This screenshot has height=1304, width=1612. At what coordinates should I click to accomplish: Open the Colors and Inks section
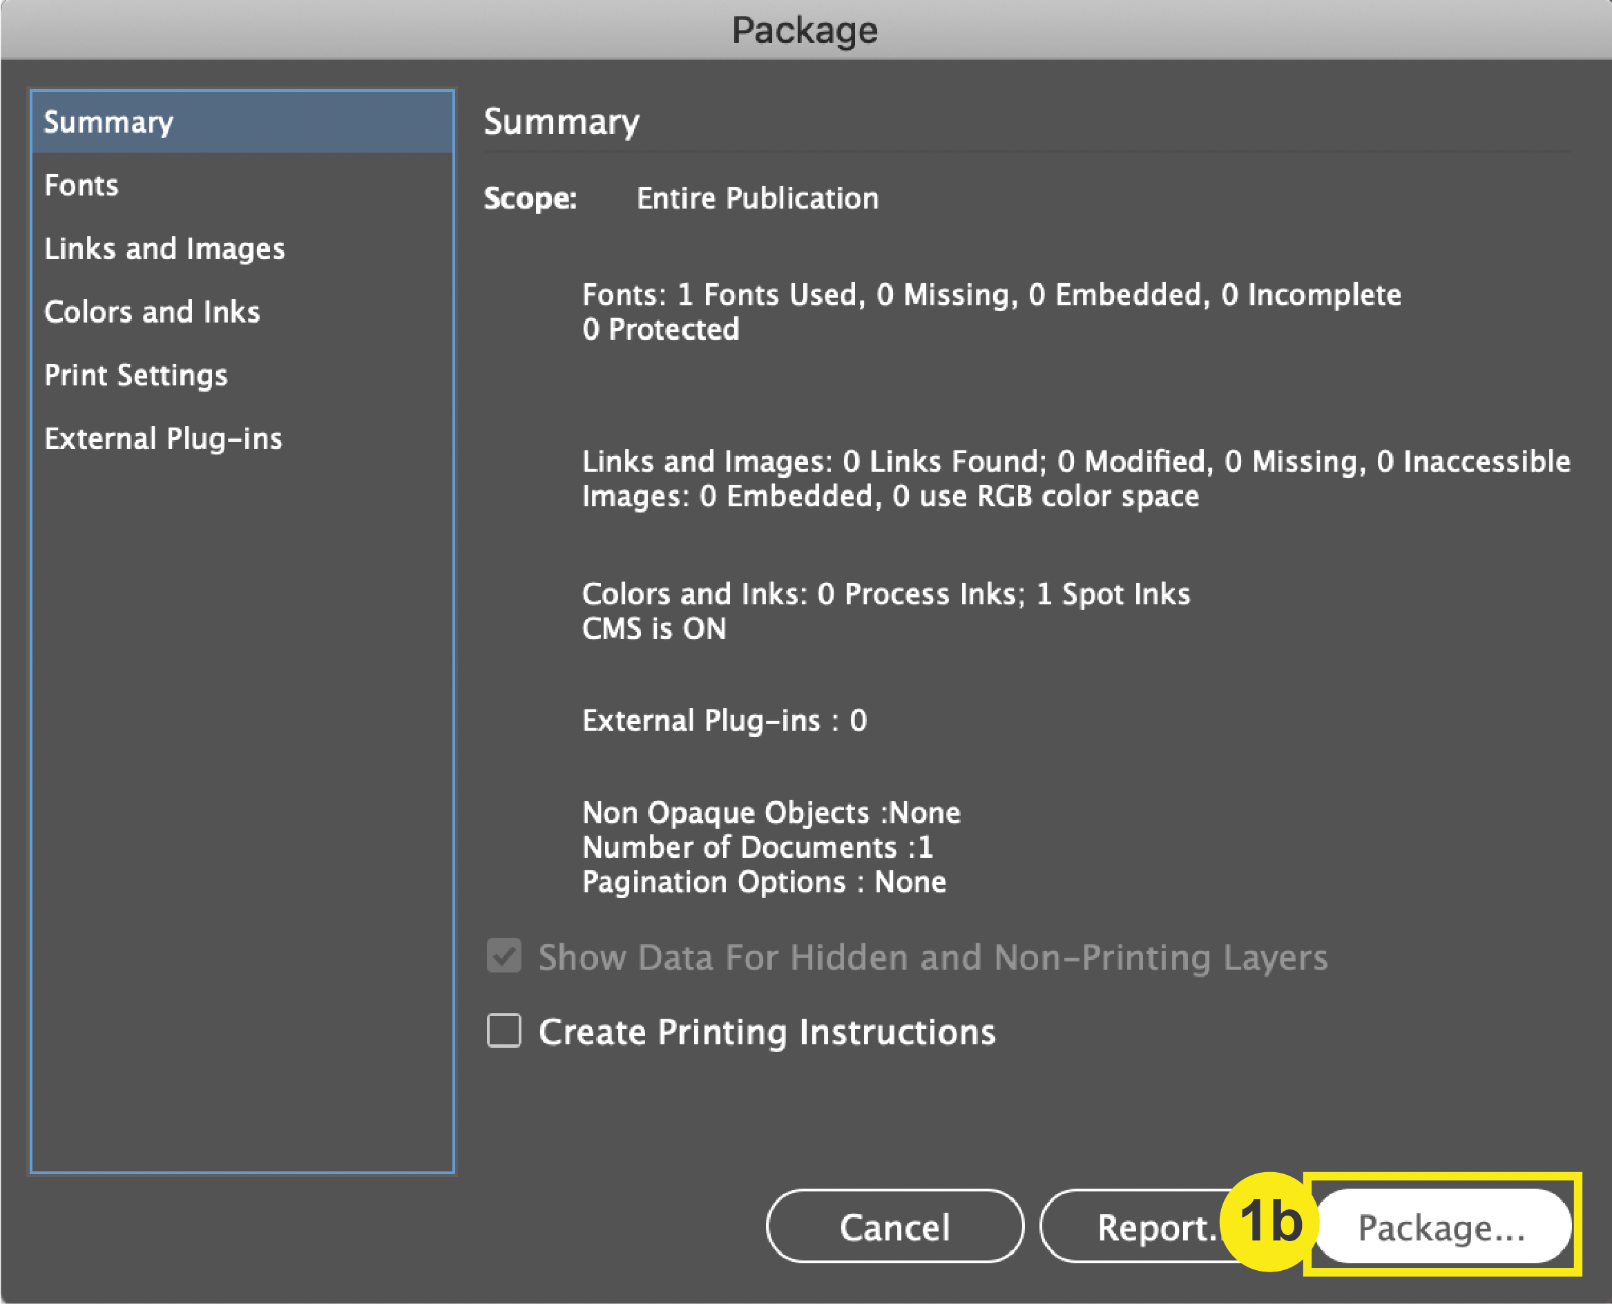[153, 311]
